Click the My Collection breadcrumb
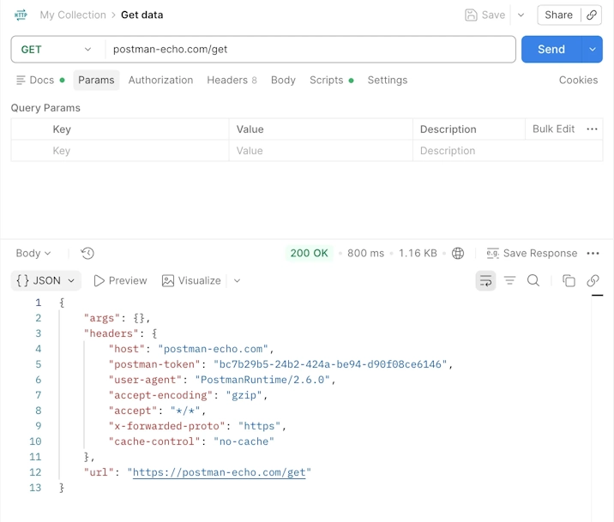This screenshot has width=614, height=522. pos(73,15)
